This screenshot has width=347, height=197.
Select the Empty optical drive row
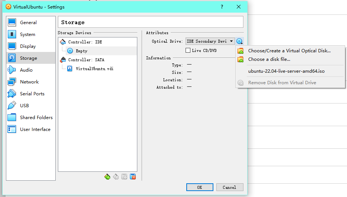coord(101,51)
